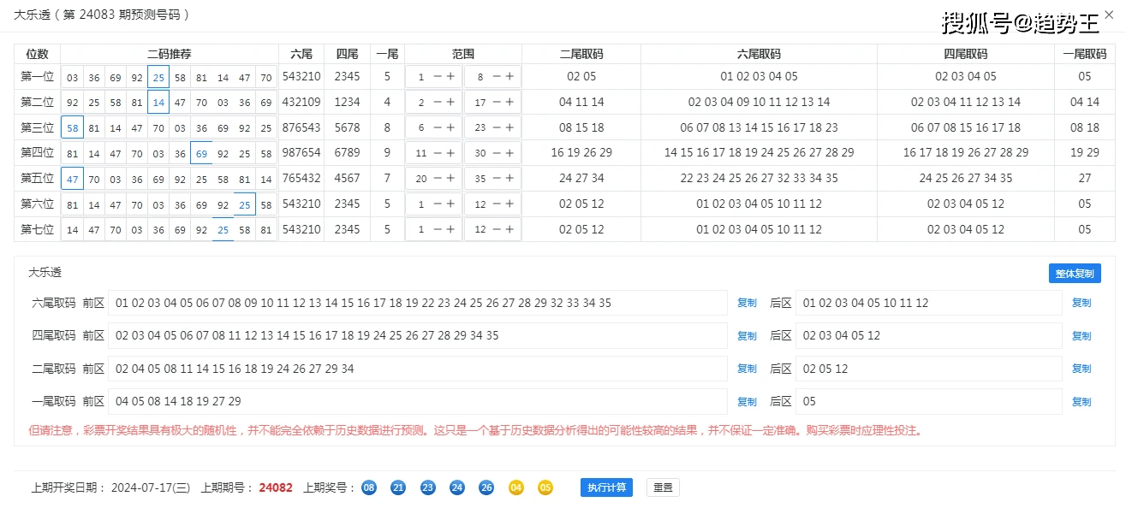
Task: Click the blue ball numbered 08
Action: click(x=369, y=487)
